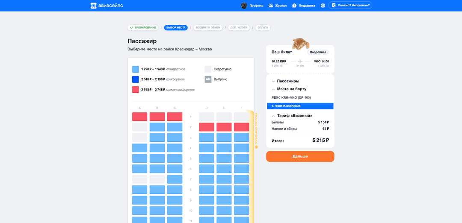Choose blue seat 4E

tap(224, 148)
